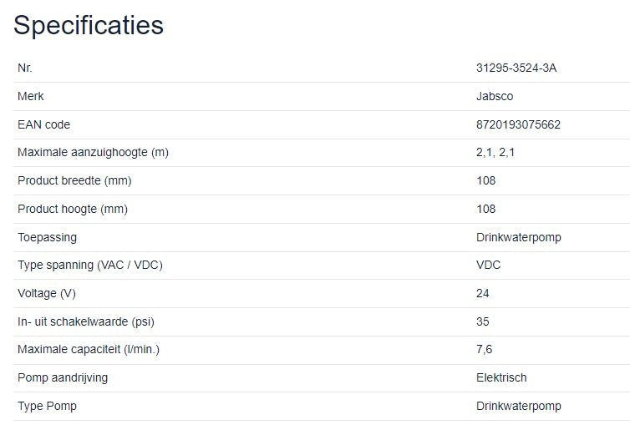This screenshot has height=425, width=630.
Task: Click the Maximale capaciteit value 7,6
Action: click(484, 349)
